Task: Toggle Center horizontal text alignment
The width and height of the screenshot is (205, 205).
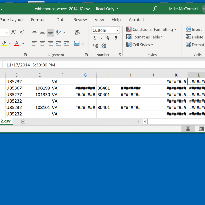Action: (42, 43)
